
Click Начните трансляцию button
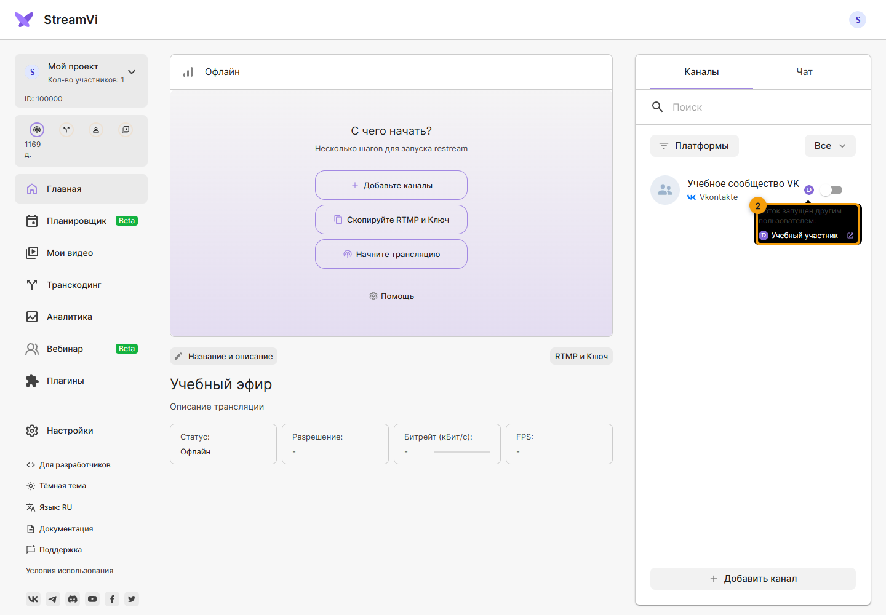click(x=391, y=254)
